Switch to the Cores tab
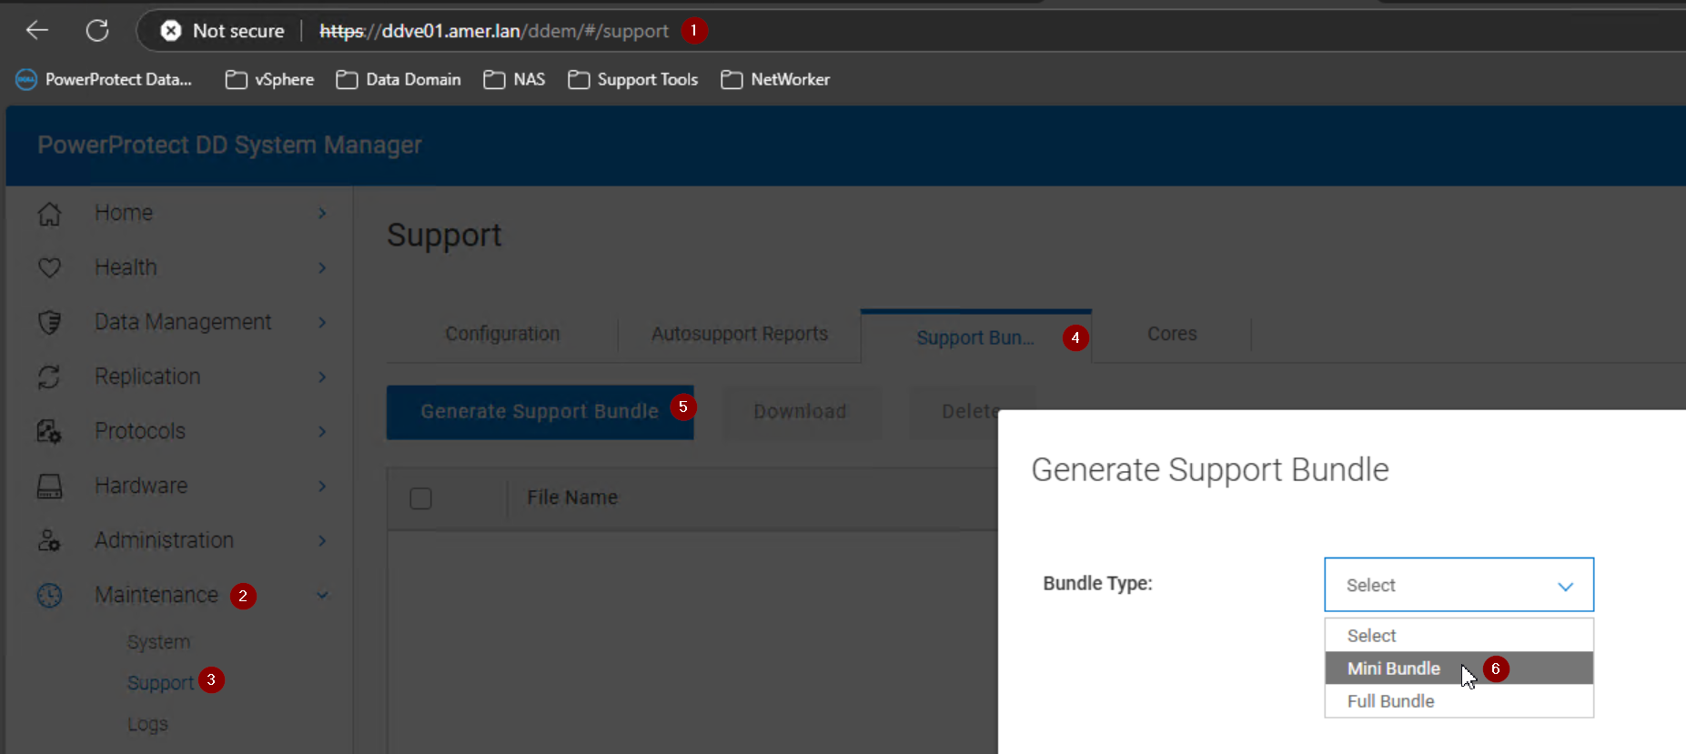This screenshot has height=754, width=1686. point(1172,334)
